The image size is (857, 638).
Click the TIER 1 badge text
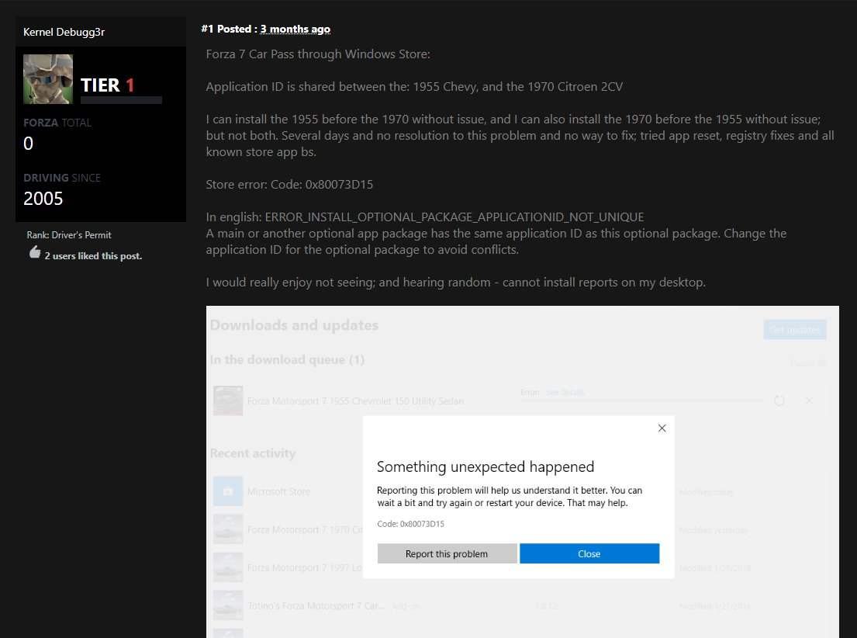107,85
